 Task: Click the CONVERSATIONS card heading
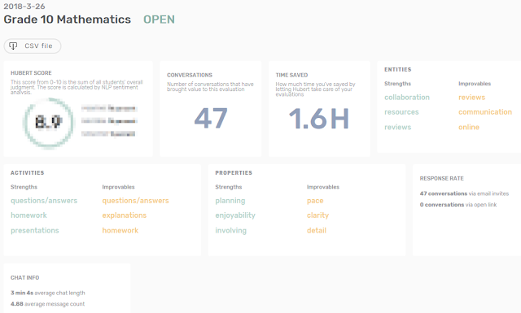tap(190, 76)
